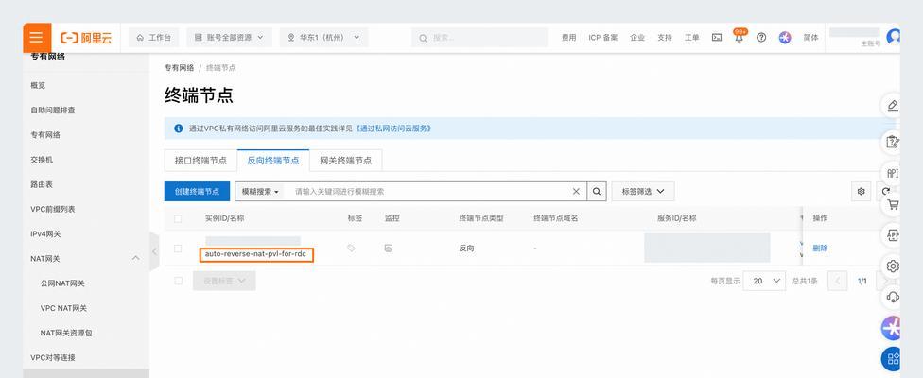
Task: Click the 阿里云 logo
Action: (87, 38)
